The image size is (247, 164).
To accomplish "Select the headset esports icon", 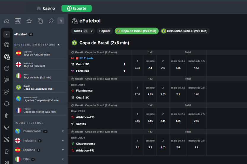I will tap(7, 104).
